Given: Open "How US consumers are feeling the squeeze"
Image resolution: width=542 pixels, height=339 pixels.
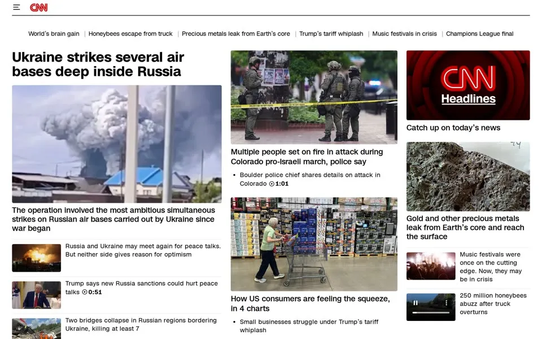Looking at the screenshot, I should pos(310,303).
